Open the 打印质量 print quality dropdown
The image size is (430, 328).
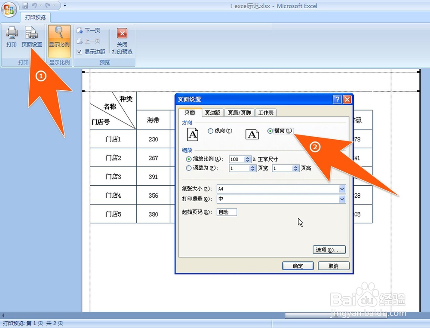(342, 199)
